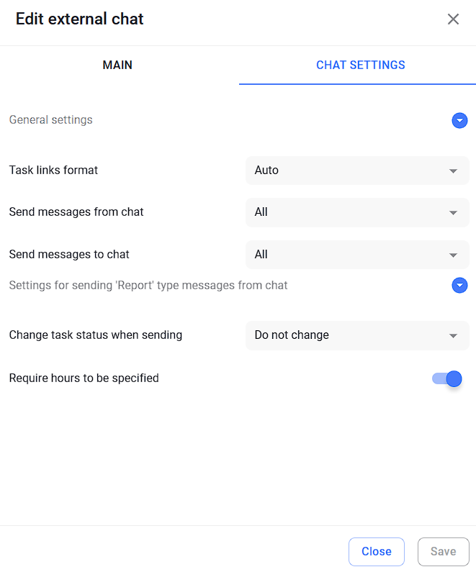Close the Edit external chat dialog with X
This screenshot has width=476, height=572.
point(453,19)
